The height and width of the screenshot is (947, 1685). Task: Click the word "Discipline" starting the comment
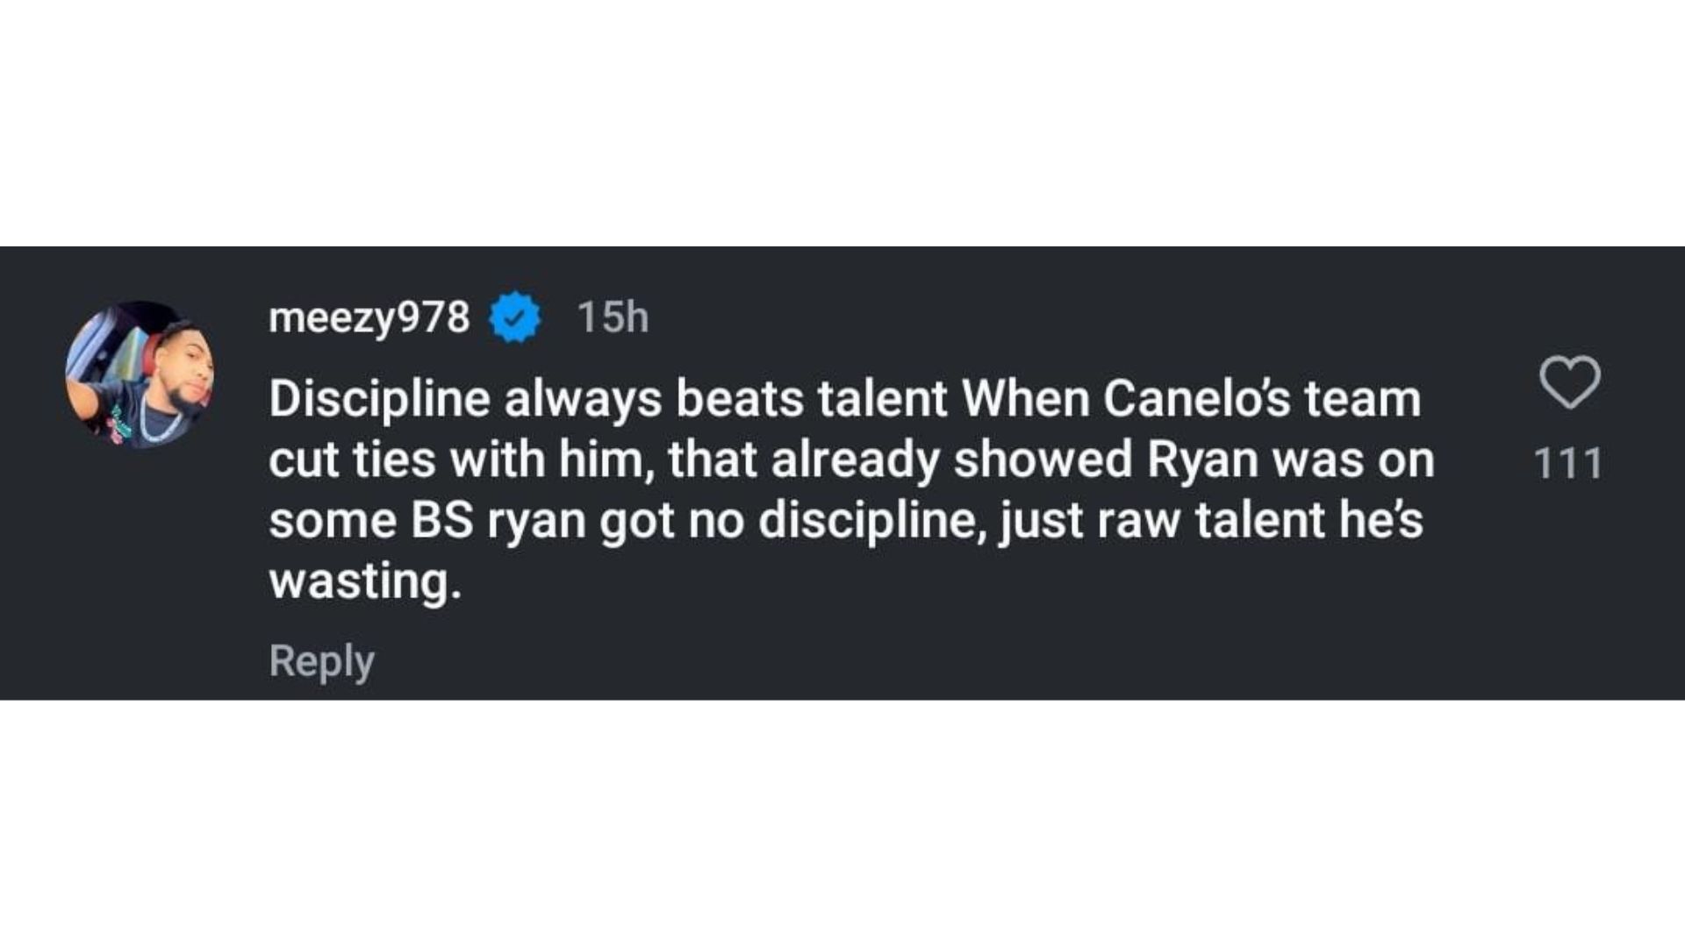click(379, 400)
